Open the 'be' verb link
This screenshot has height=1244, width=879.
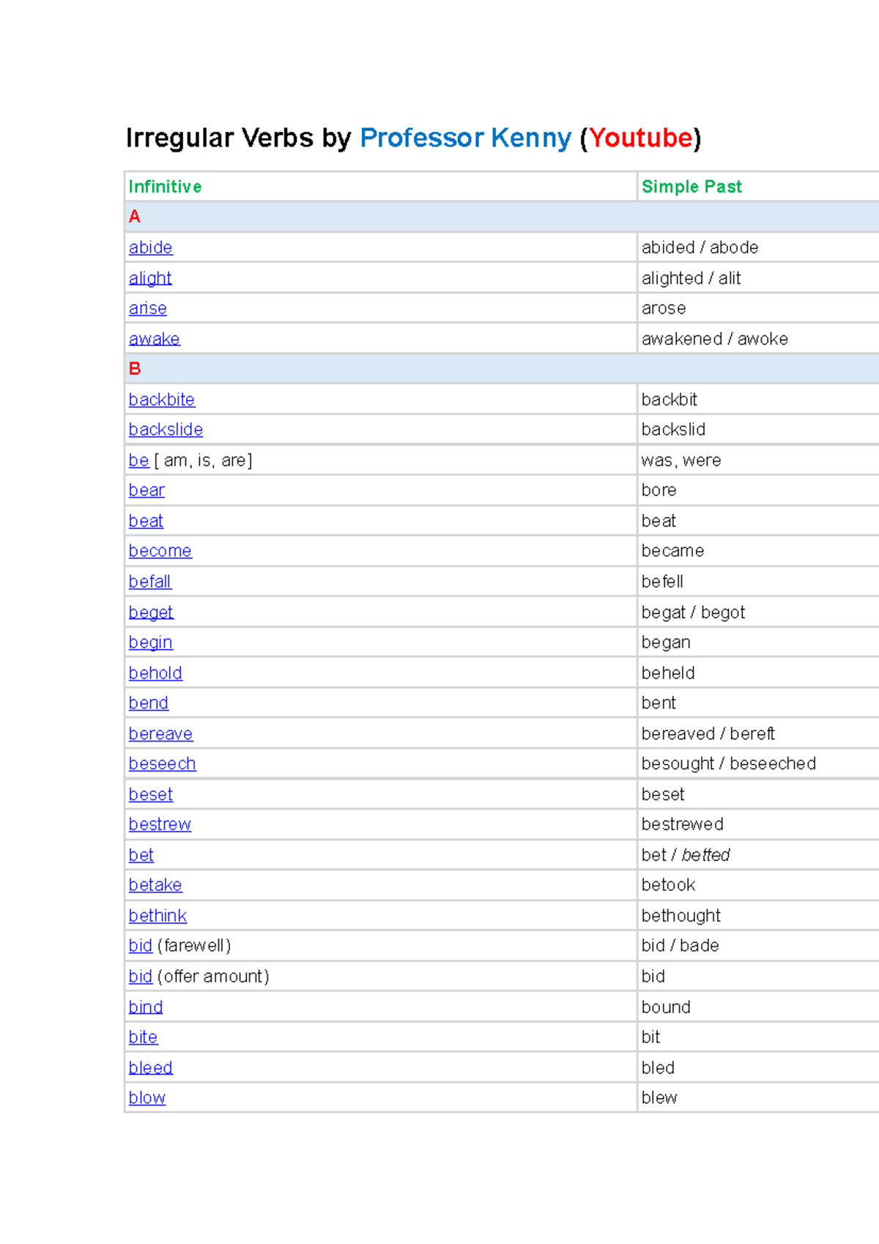pos(138,460)
